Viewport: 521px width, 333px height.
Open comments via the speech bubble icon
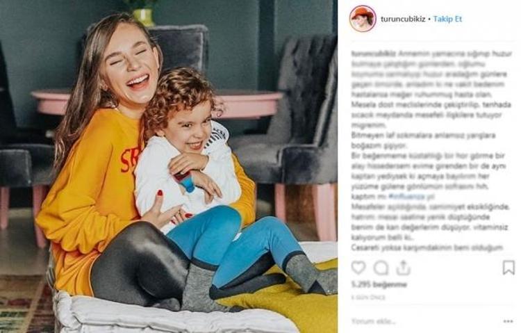381,268
